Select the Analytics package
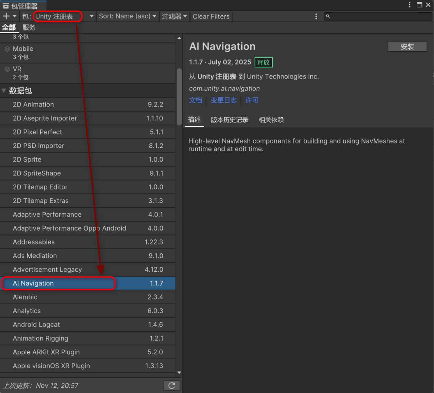Screen dimensions: 434x393 (x=88, y=311)
